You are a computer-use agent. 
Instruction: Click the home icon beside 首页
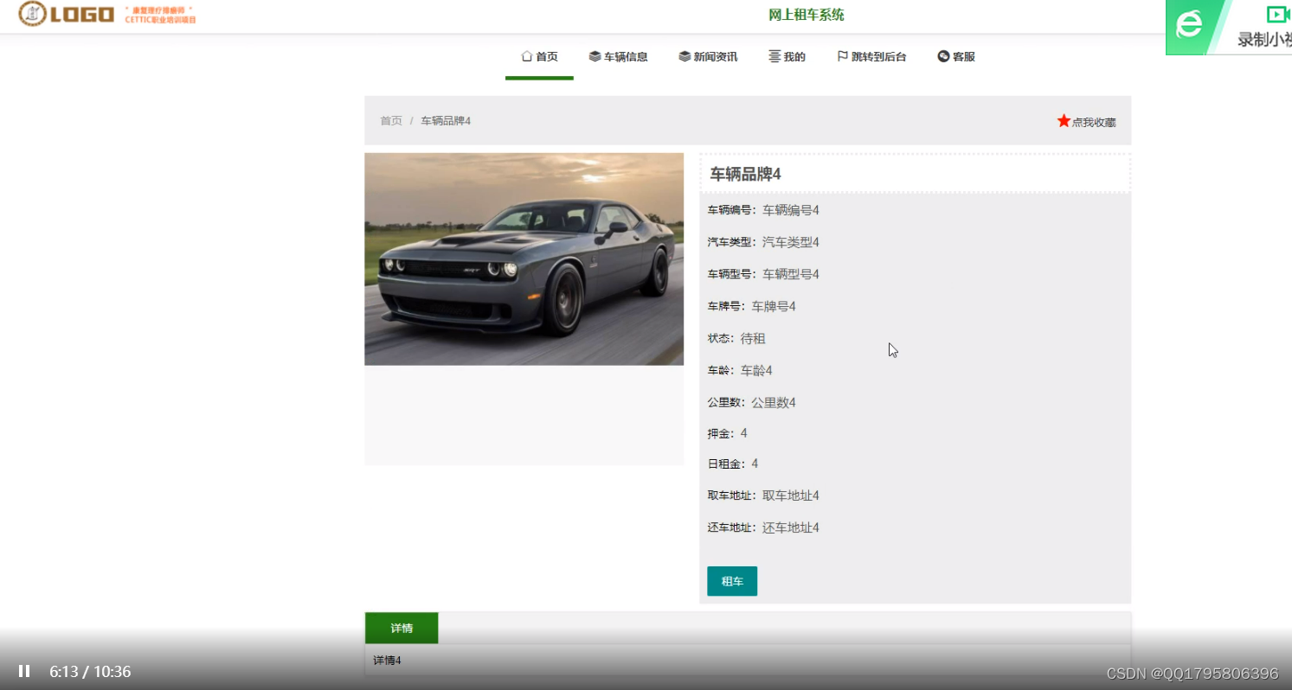point(526,56)
